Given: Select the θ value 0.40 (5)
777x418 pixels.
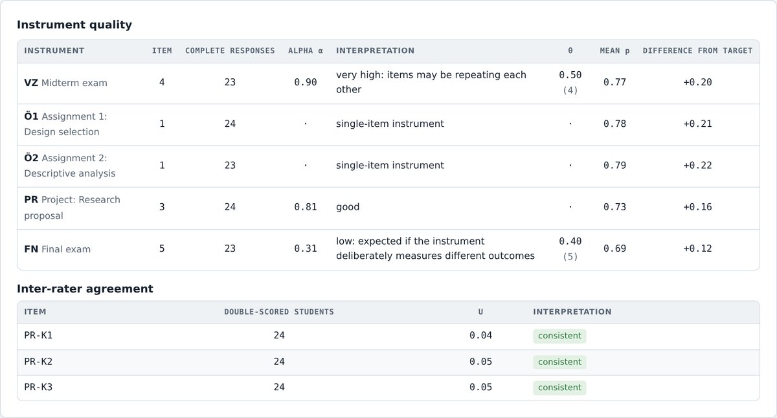Looking at the screenshot, I should pyautogui.click(x=570, y=248).
